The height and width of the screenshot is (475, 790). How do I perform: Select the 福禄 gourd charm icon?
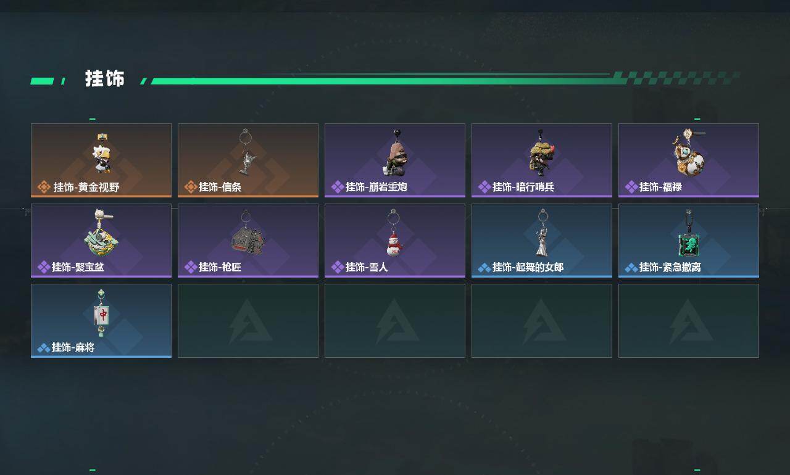[x=689, y=152]
